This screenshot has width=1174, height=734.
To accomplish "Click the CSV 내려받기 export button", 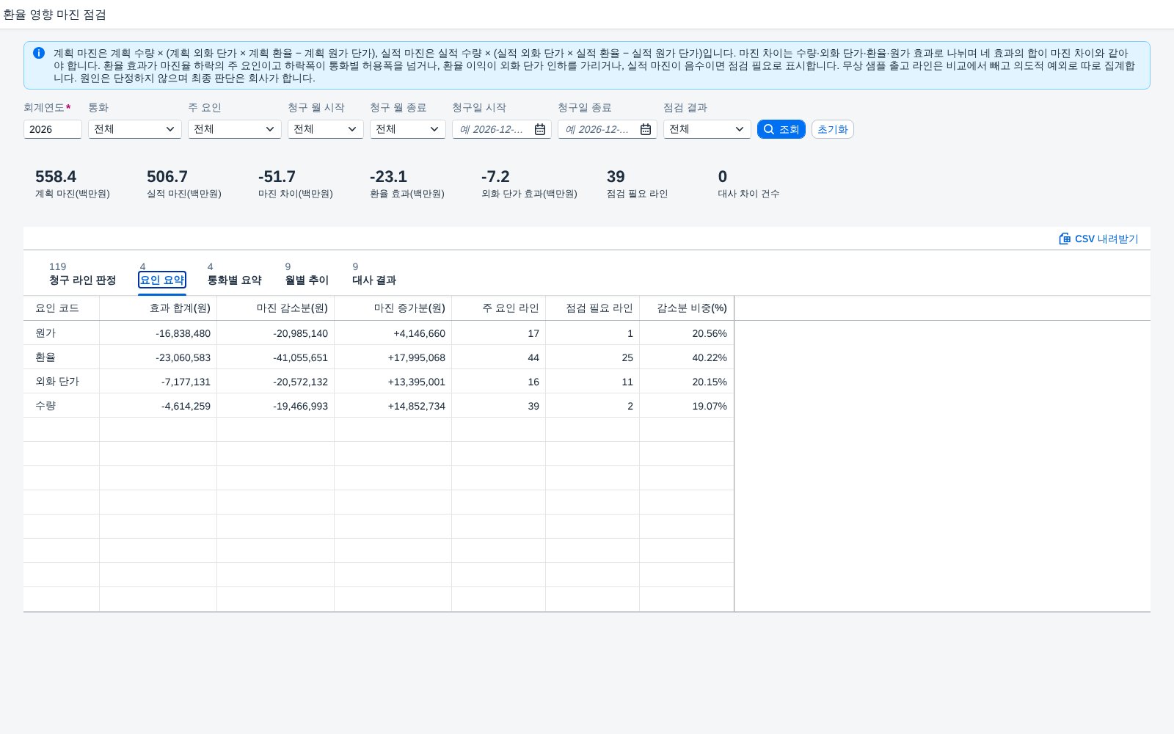I will tap(1098, 239).
